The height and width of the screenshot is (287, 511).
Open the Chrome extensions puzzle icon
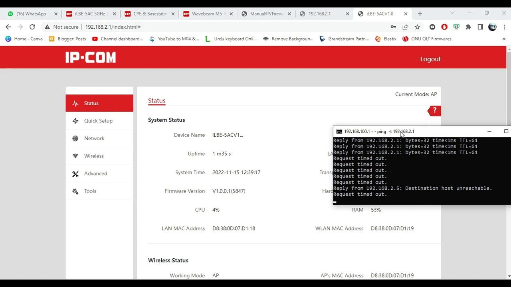[468, 27]
